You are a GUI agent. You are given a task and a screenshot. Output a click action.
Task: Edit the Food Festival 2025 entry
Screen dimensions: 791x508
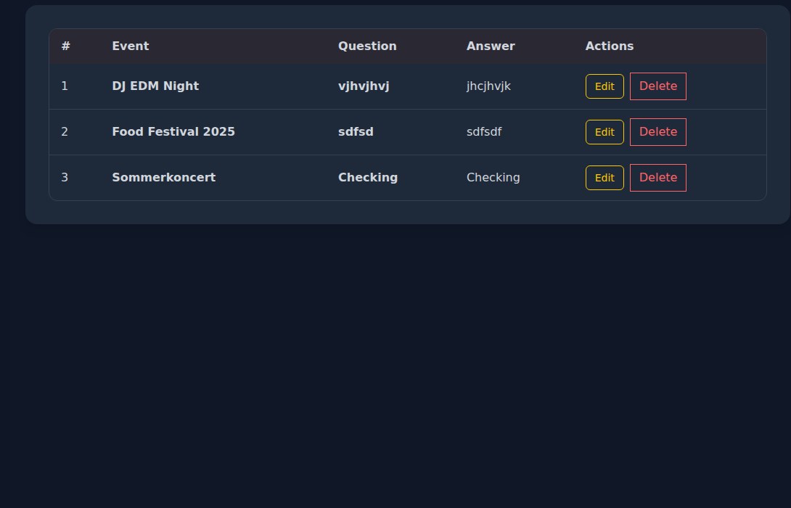point(604,132)
